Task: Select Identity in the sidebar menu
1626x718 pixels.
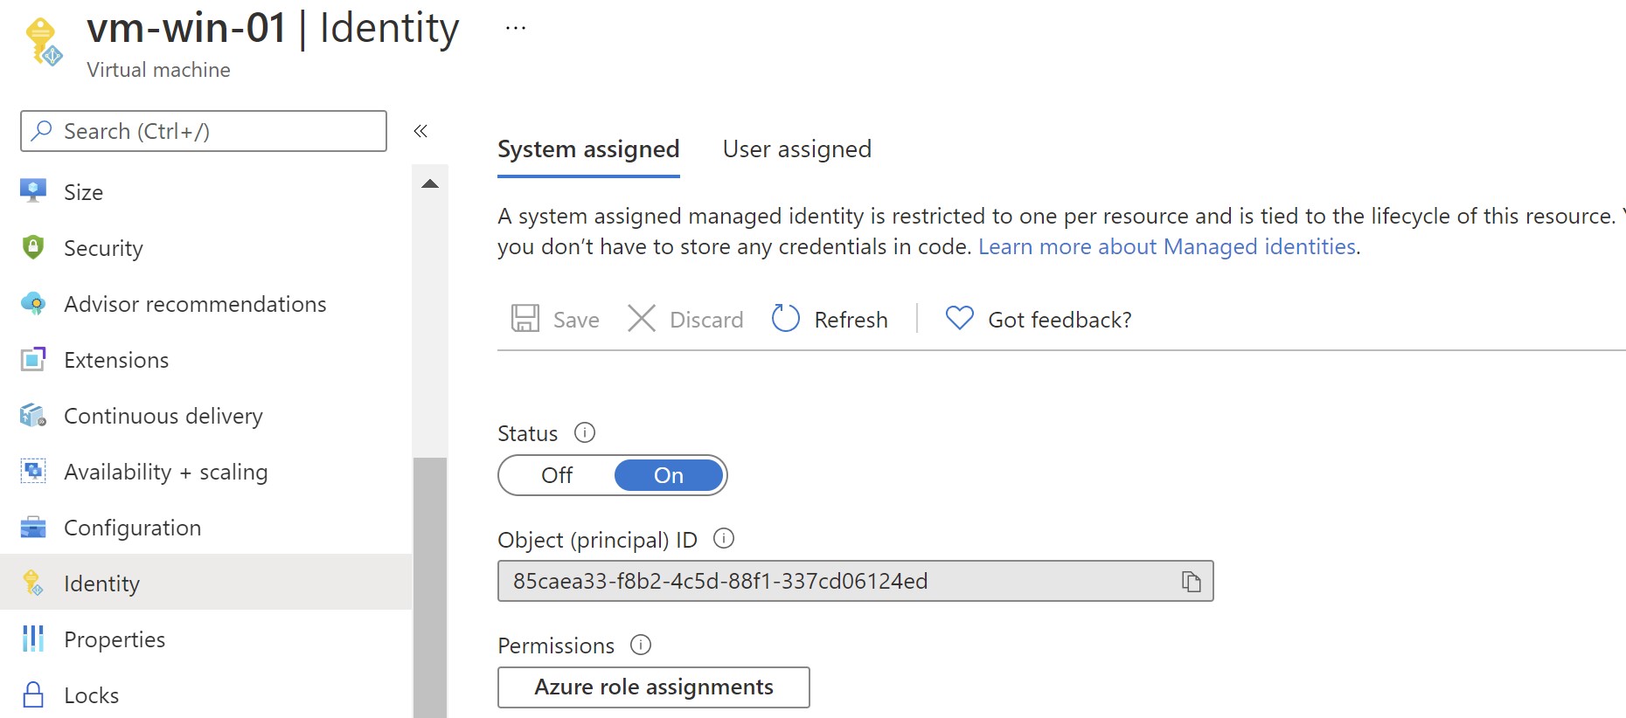Action: click(206, 582)
